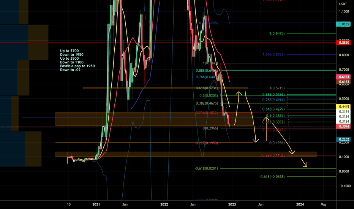354x209 pixels.
Task: Click the 0.886(0.5286) Fibonacci level label
Action: click(273, 95)
